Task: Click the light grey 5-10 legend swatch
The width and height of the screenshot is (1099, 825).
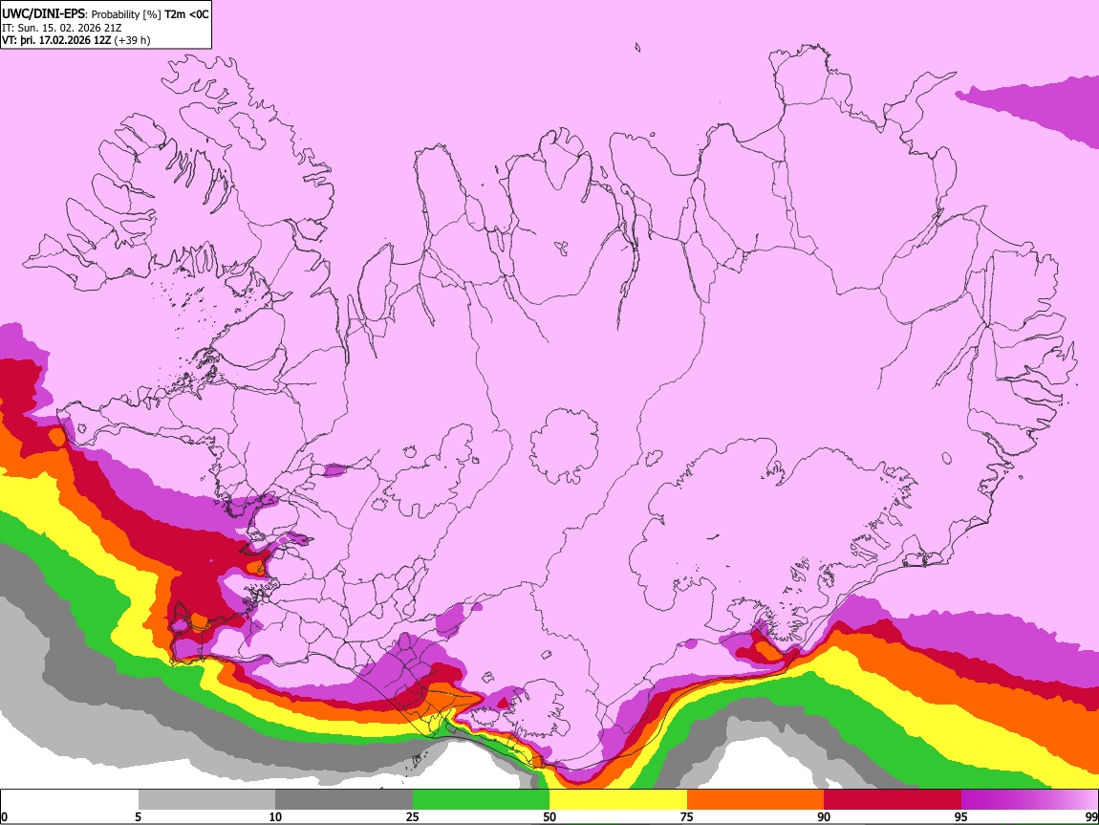Action: tap(206, 800)
